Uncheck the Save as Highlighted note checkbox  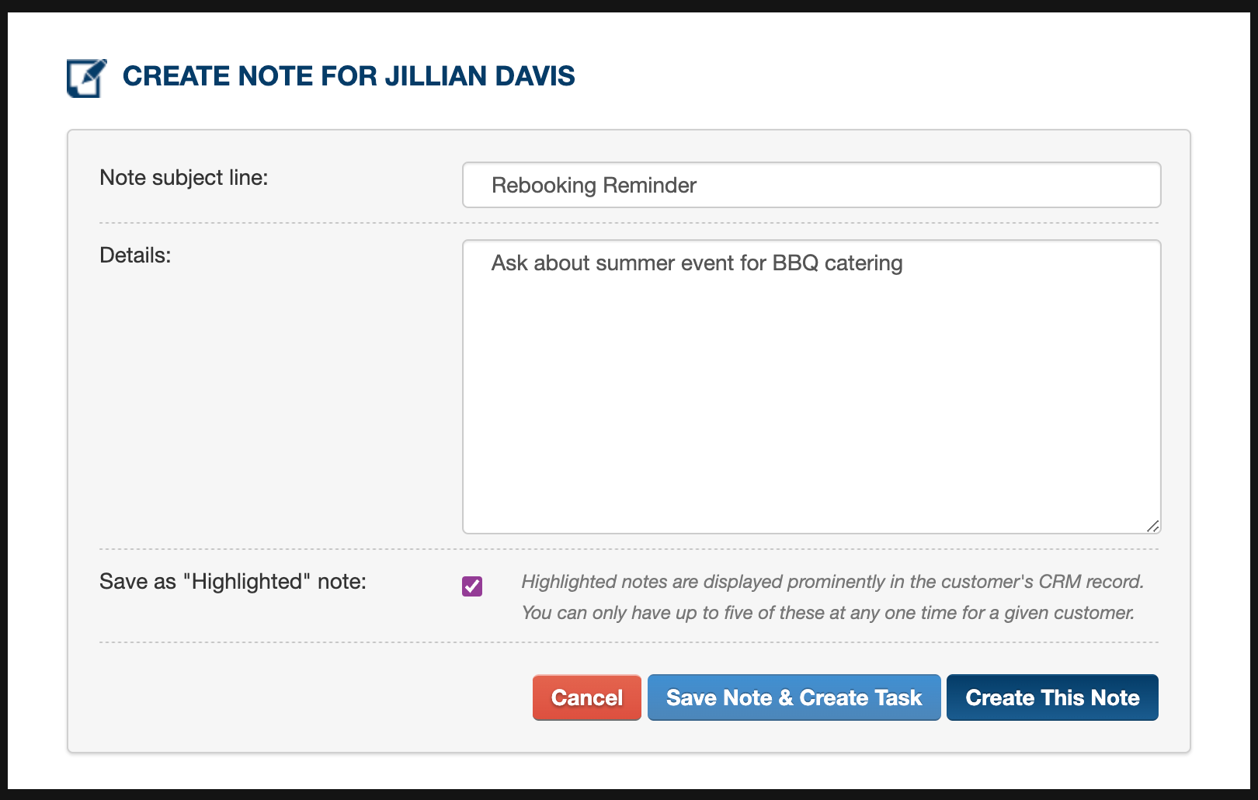point(472,586)
